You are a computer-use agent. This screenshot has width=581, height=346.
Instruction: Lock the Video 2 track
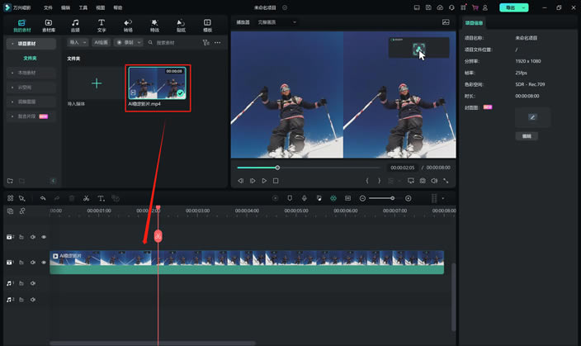[21, 237]
